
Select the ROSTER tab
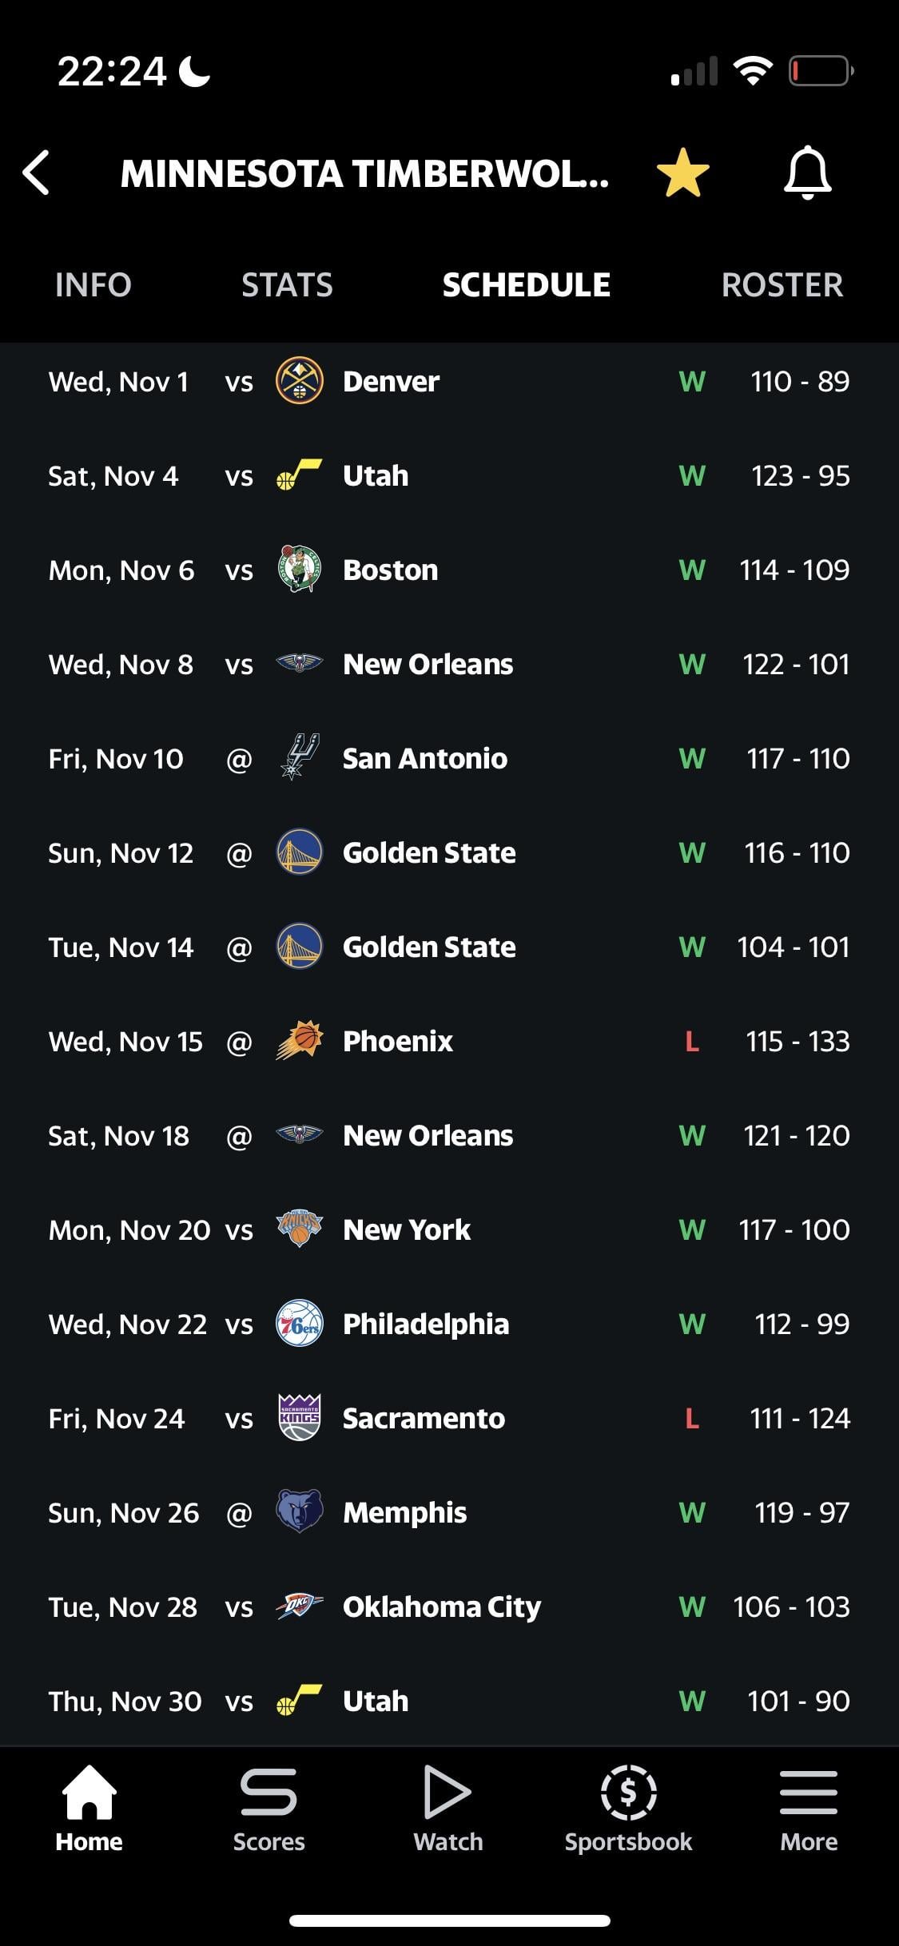(x=782, y=285)
